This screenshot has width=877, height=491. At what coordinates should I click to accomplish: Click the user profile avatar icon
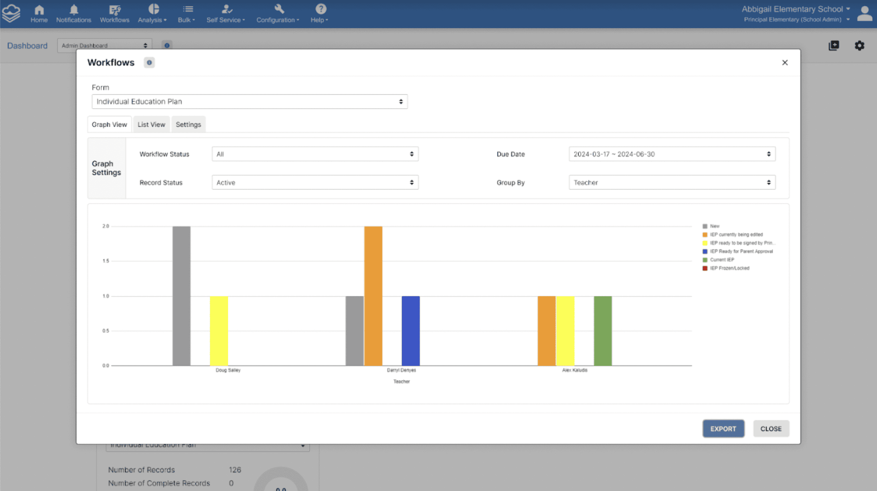(x=865, y=14)
